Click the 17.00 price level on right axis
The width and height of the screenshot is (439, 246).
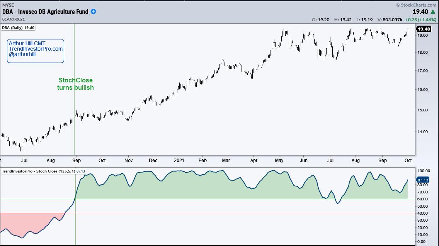[423, 71]
